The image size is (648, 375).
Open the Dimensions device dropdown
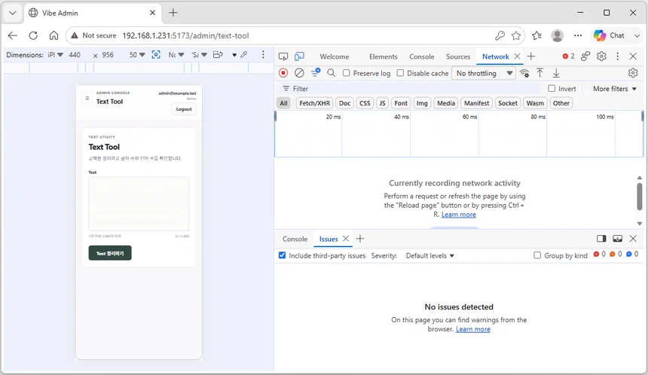click(55, 54)
